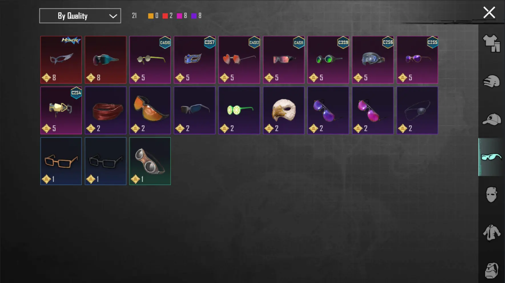Select the jacket category icon
This screenshot has width=505, height=283.
[x=492, y=232]
